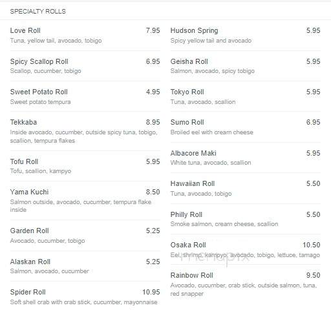Choose the Philly Roll item
331x310 pixels.
coord(186,214)
